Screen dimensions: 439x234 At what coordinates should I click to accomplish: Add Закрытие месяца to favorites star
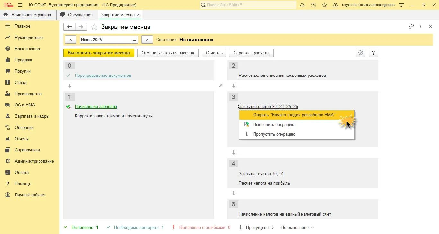[x=94, y=27]
